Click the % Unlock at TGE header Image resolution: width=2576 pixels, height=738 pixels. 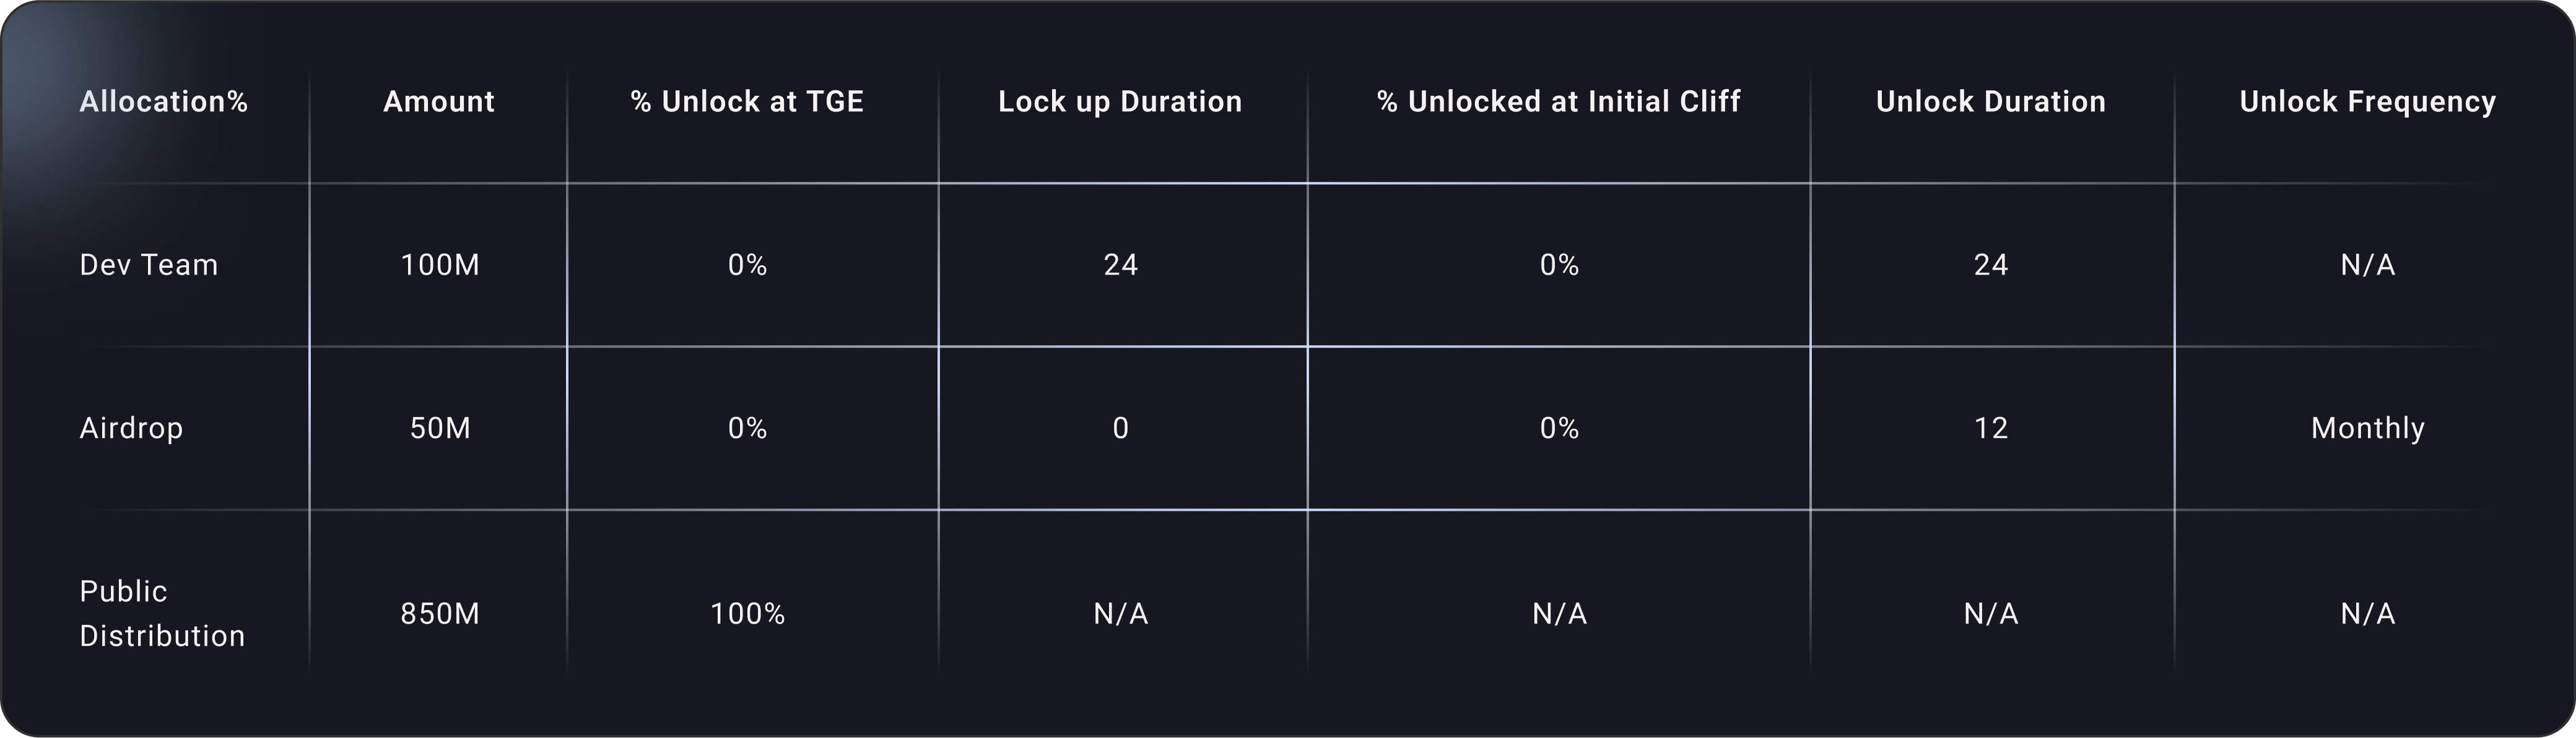(747, 102)
